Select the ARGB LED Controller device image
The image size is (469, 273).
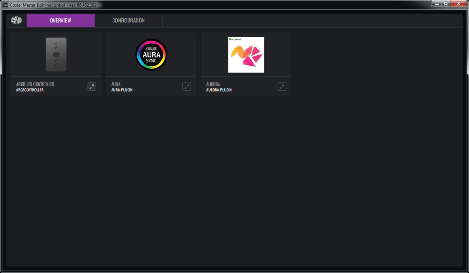point(56,54)
